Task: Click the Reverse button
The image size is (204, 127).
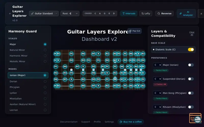Action: coord(164,13)
